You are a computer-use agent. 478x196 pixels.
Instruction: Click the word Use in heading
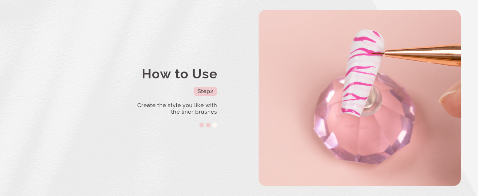coord(205,74)
